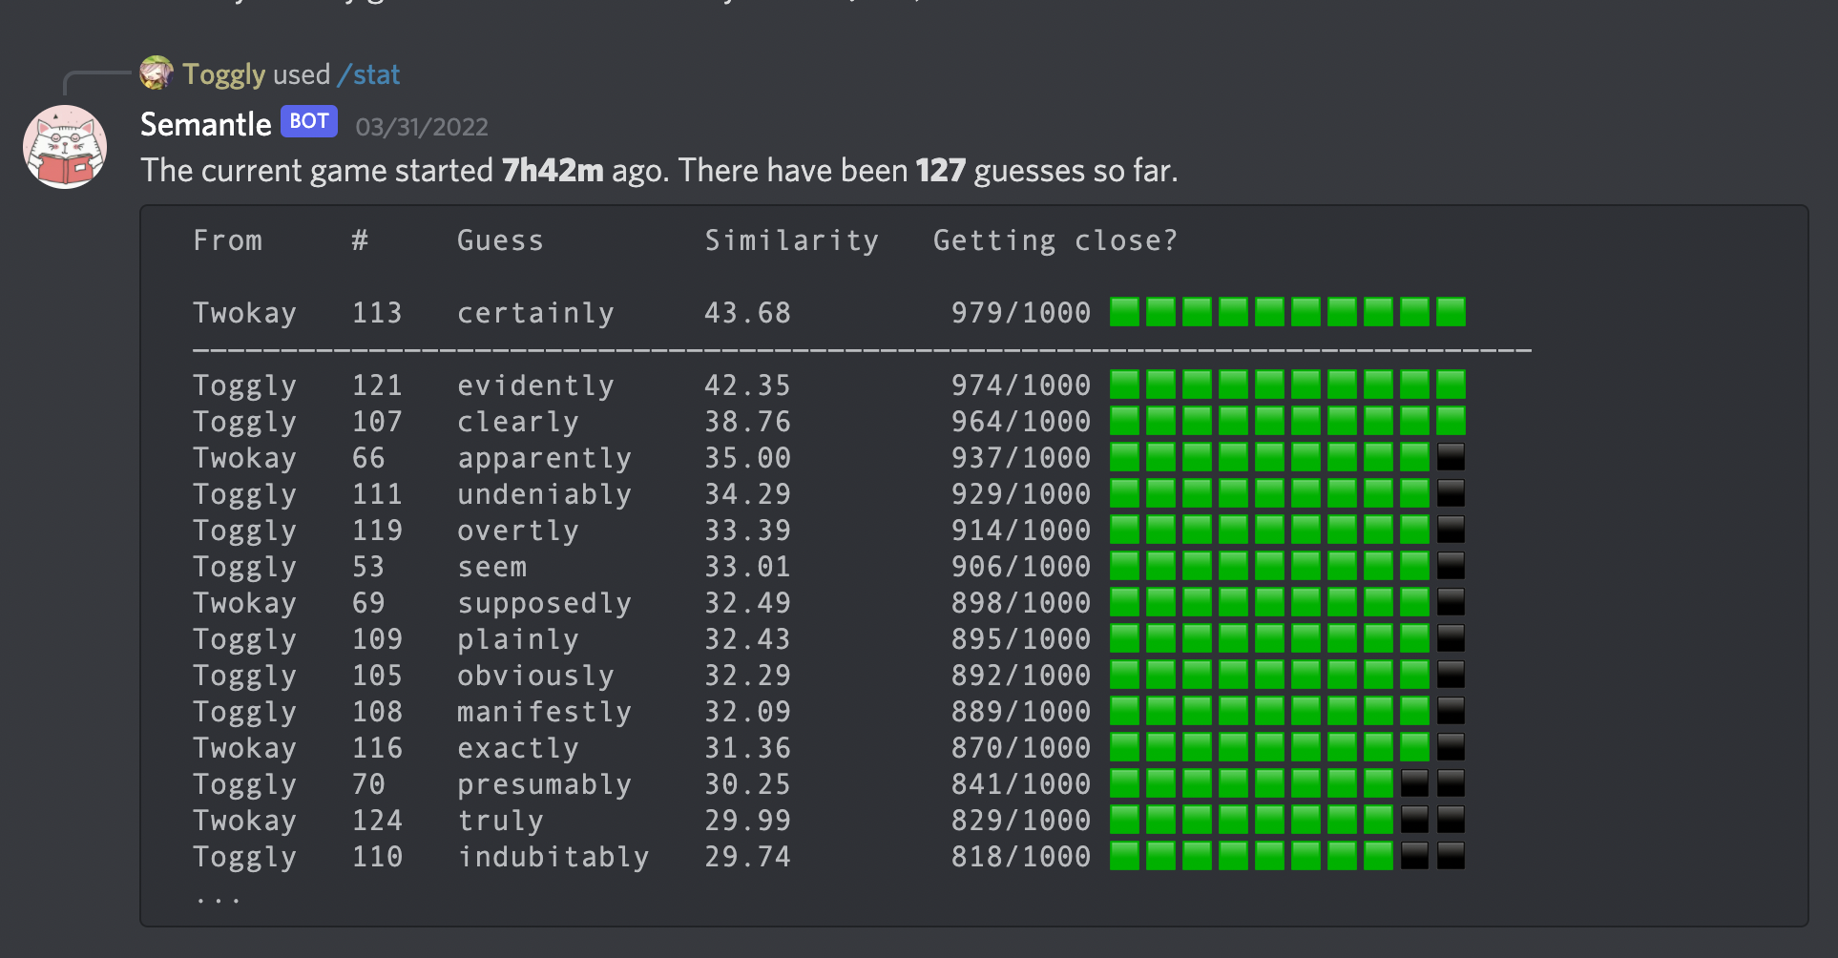Viewport: 1838px width, 958px height.
Task: Click the guess word 'presumably'
Action: 544,784
